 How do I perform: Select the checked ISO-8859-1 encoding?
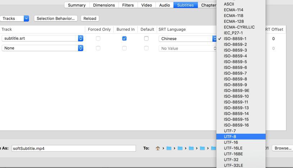tap(241, 39)
